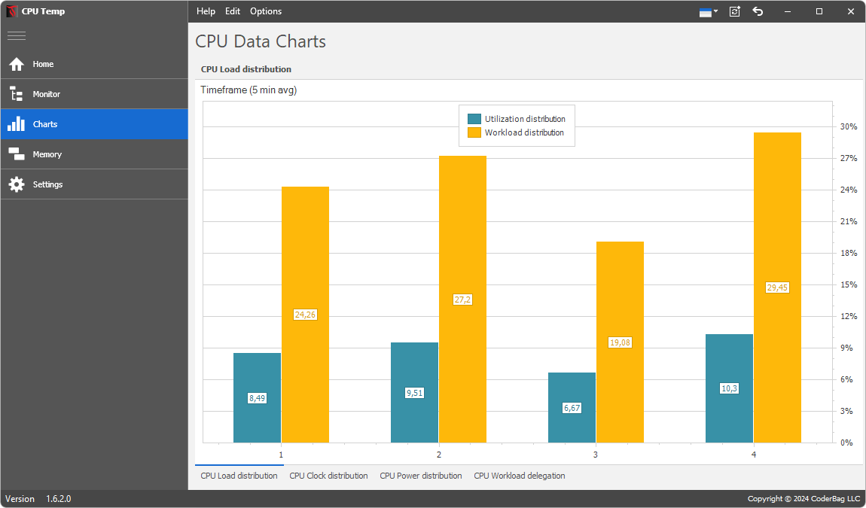Image resolution: width=866 pixels, height=508 pixels.
Task: Click the back arrow icon in title bar
Action: point(758,11)
